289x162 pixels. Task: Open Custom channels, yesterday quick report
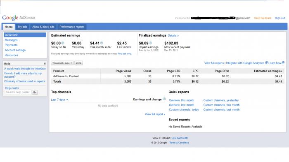point(221,100)
